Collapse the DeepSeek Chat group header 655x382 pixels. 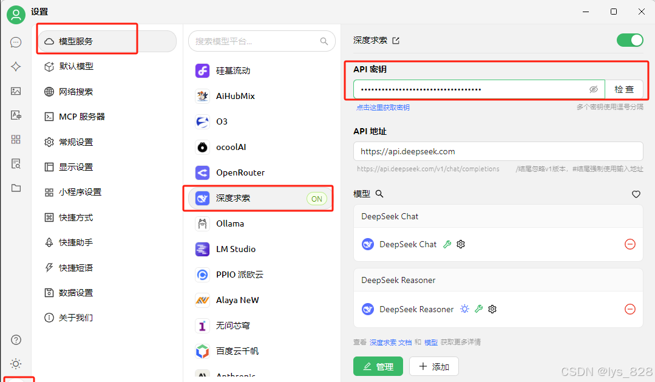498,216
